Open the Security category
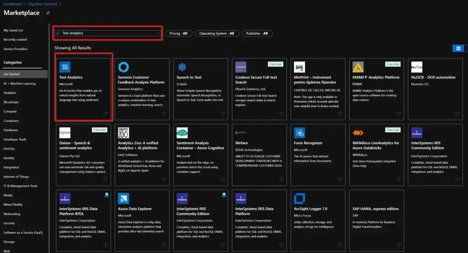 pos(9,223)
